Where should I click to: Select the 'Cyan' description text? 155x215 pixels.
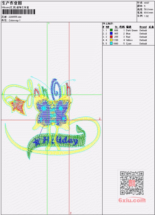coord(129,44)
